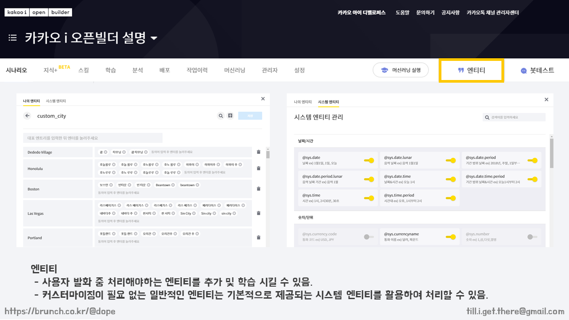Image resolution: width=569 pixels, height=320 pixels.
Task: Select 시스템 엔티티 tab in system entity panel
Action: pos(329,102)
